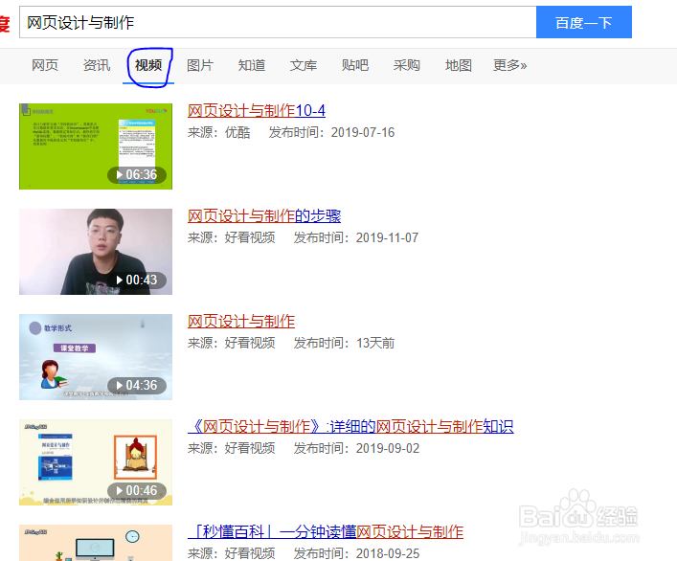
Task: Focus the search box containing 网页设计与制作
Action: pos(278,22)
